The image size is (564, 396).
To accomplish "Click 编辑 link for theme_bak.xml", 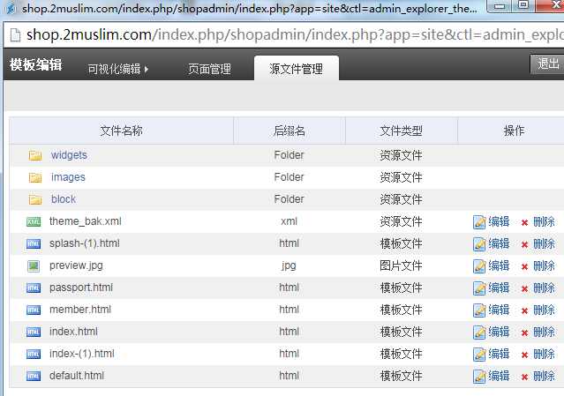I will coord(499,221).
